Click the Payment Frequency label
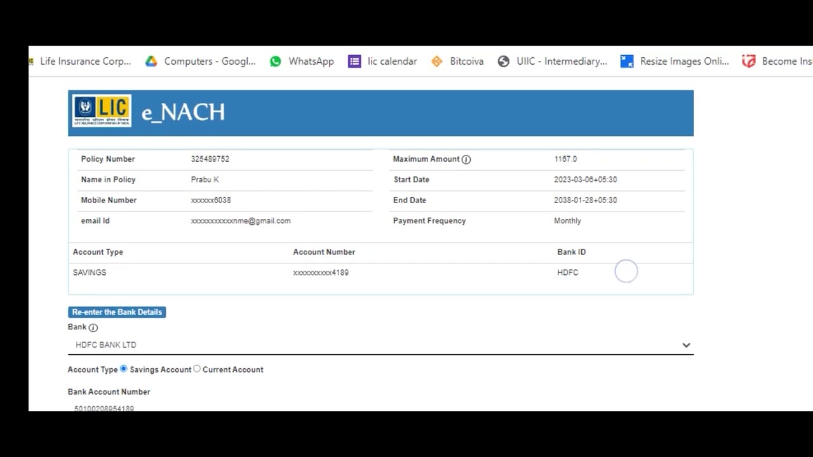813x457 pixels. [429, 221]
